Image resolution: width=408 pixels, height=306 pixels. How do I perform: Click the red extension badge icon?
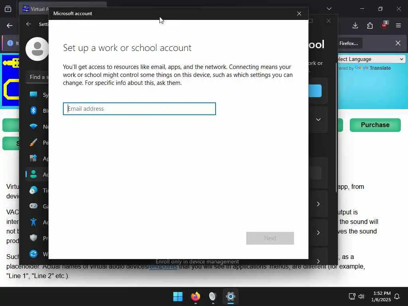384,25
